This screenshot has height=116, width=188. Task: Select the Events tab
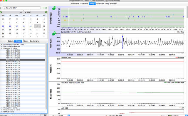pyautogui.click(x=18, y=41)
